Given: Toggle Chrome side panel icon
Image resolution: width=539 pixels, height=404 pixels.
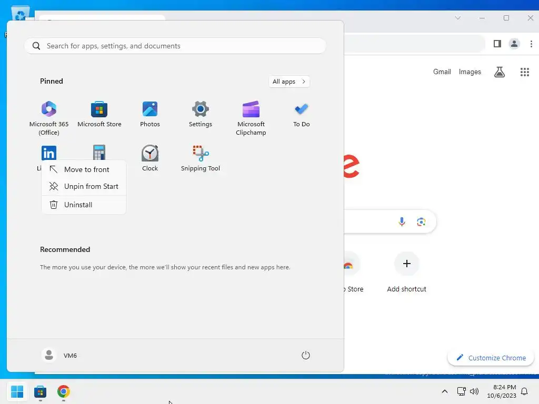Looking at the screenshot, I should 497,44.
